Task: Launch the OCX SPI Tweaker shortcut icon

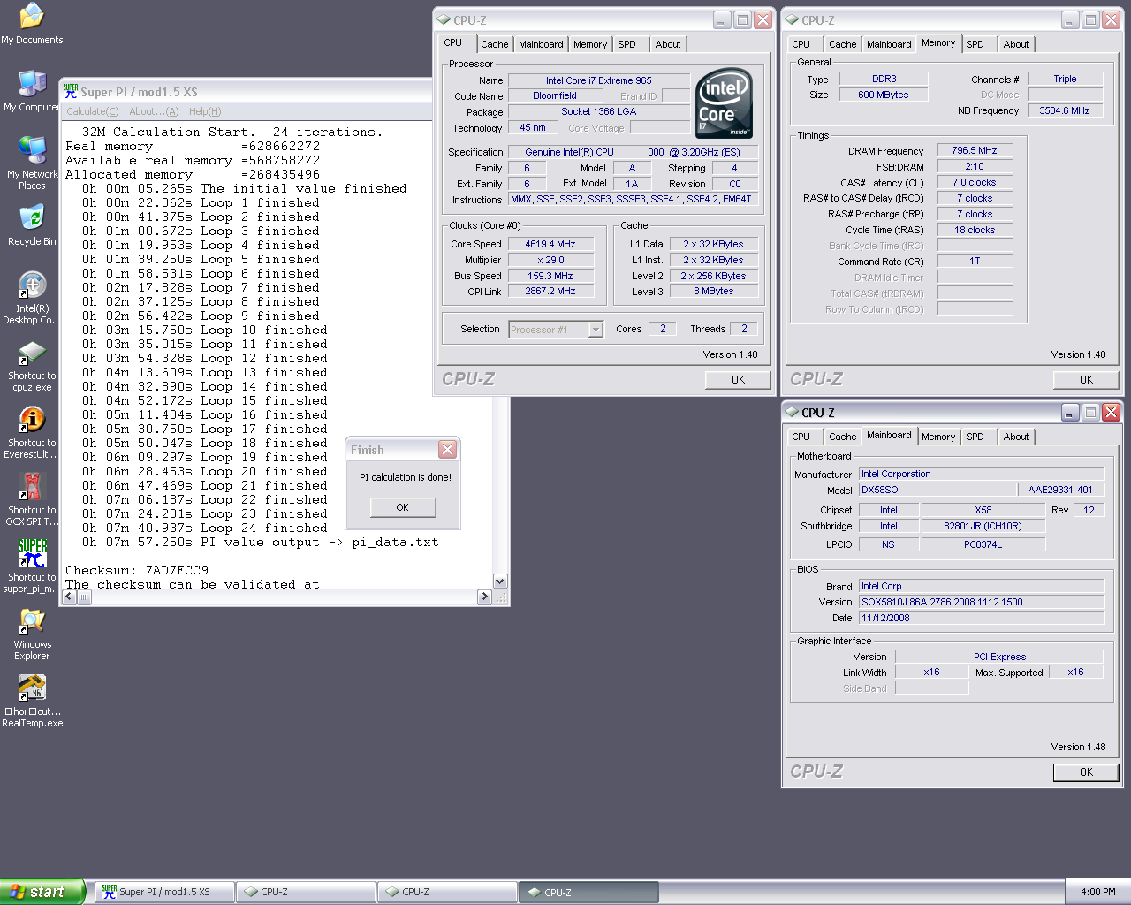Action: coord(32,500)
